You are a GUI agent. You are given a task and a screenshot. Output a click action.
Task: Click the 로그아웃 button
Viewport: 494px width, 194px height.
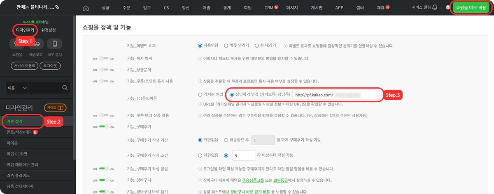pos(51,66)
